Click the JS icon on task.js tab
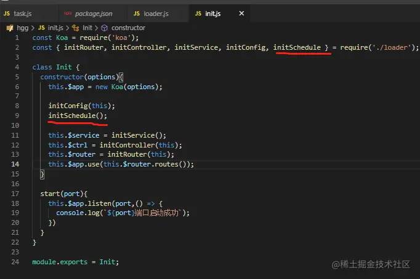Image resolution: width=420 pixels, height=279 pixels. (x=7, y=14)
